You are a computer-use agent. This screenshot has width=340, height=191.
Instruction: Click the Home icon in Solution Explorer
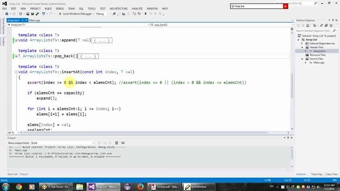(308, 25)
